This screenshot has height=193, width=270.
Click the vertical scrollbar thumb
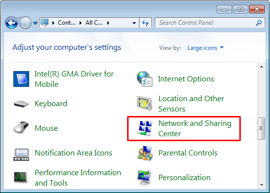[262, 128]
